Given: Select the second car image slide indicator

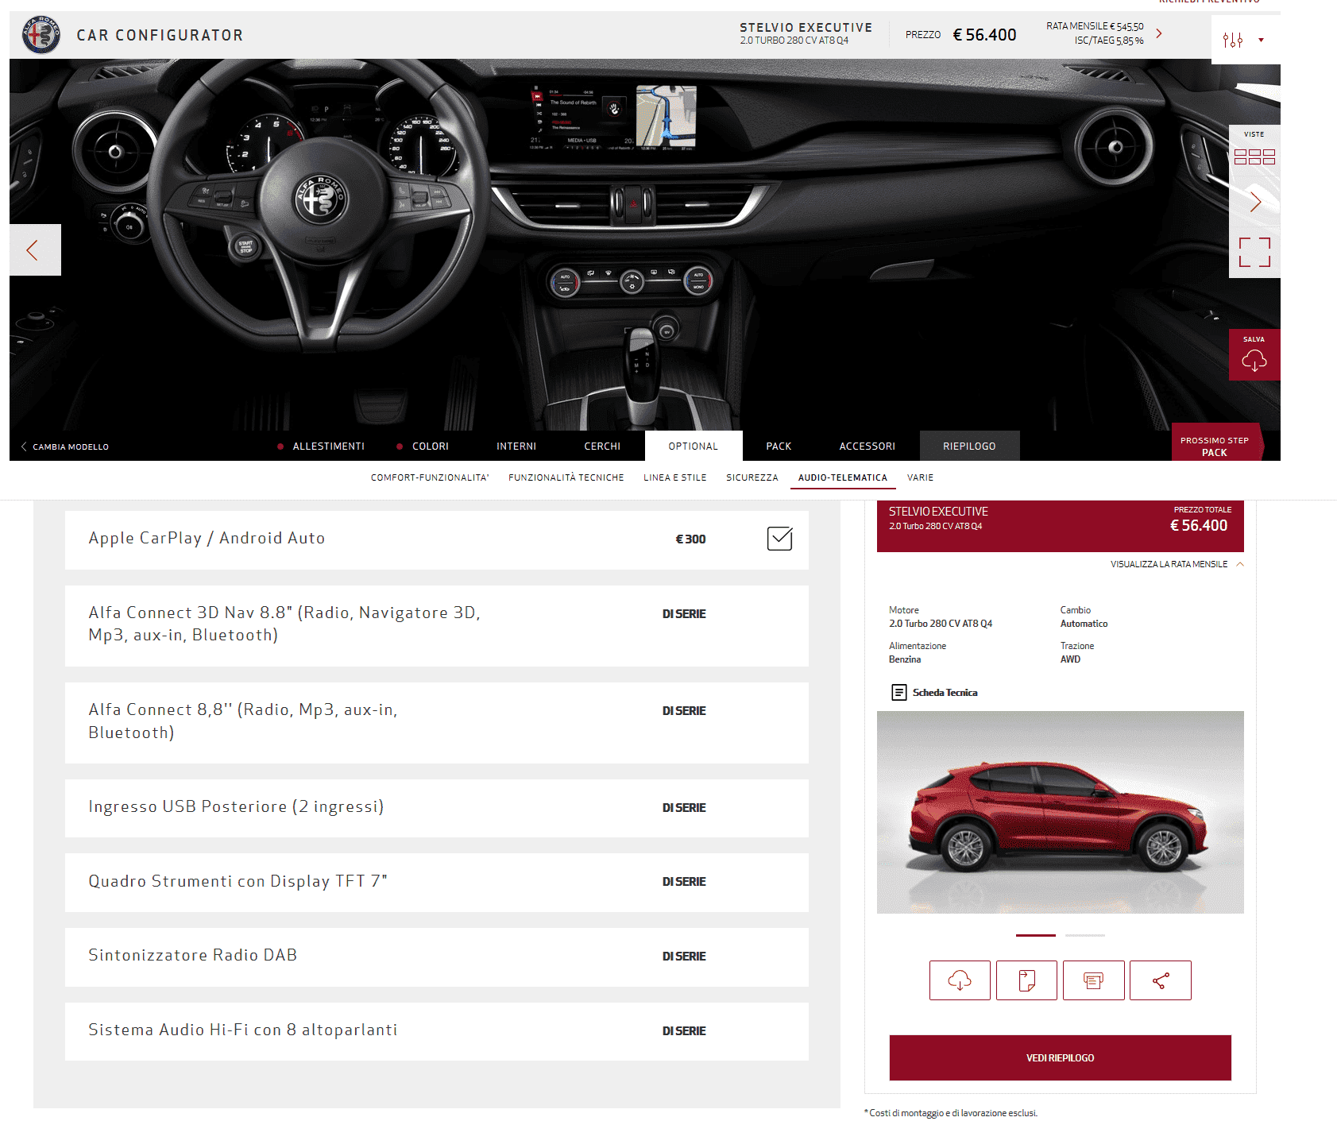Looking at the screenshot, I should coord(1084,935).
